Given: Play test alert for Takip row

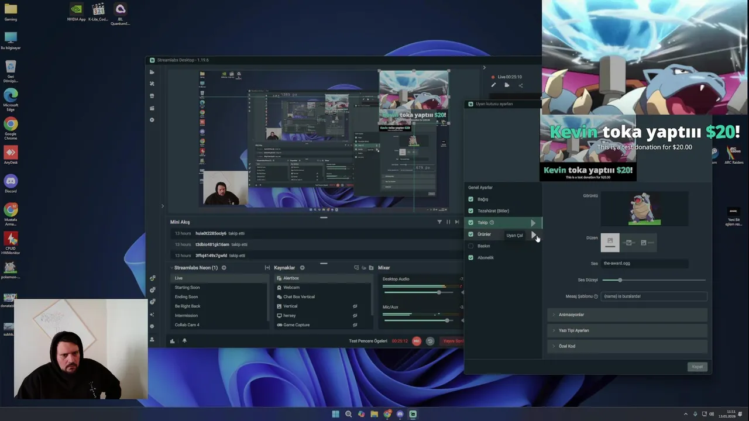Looking at the screenshot, I should 533,223.
